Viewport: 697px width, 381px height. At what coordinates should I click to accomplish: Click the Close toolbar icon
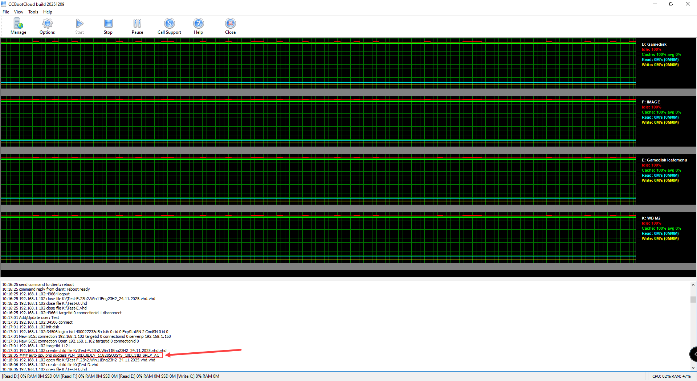coord(230,25)
